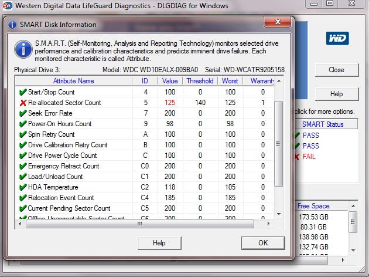This screenshot has height=277, width=369.
Task: Click the 80.31 GB free space entry
Action: point(314,227)
